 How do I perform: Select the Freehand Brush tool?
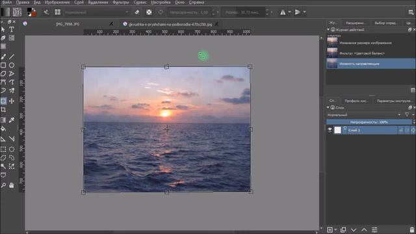3,57
